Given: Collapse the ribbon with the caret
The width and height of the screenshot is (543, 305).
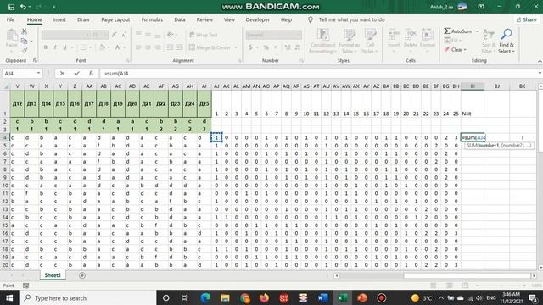Looking at the screenshot, I should [x=540, y=61].
